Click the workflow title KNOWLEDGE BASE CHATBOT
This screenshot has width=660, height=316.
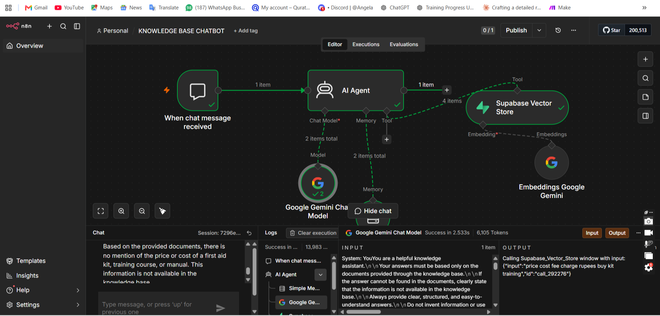[x=181, y=31]
